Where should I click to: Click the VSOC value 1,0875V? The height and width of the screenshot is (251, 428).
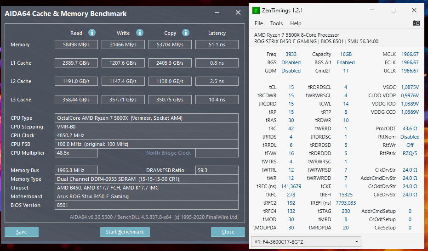pos(410,87)
